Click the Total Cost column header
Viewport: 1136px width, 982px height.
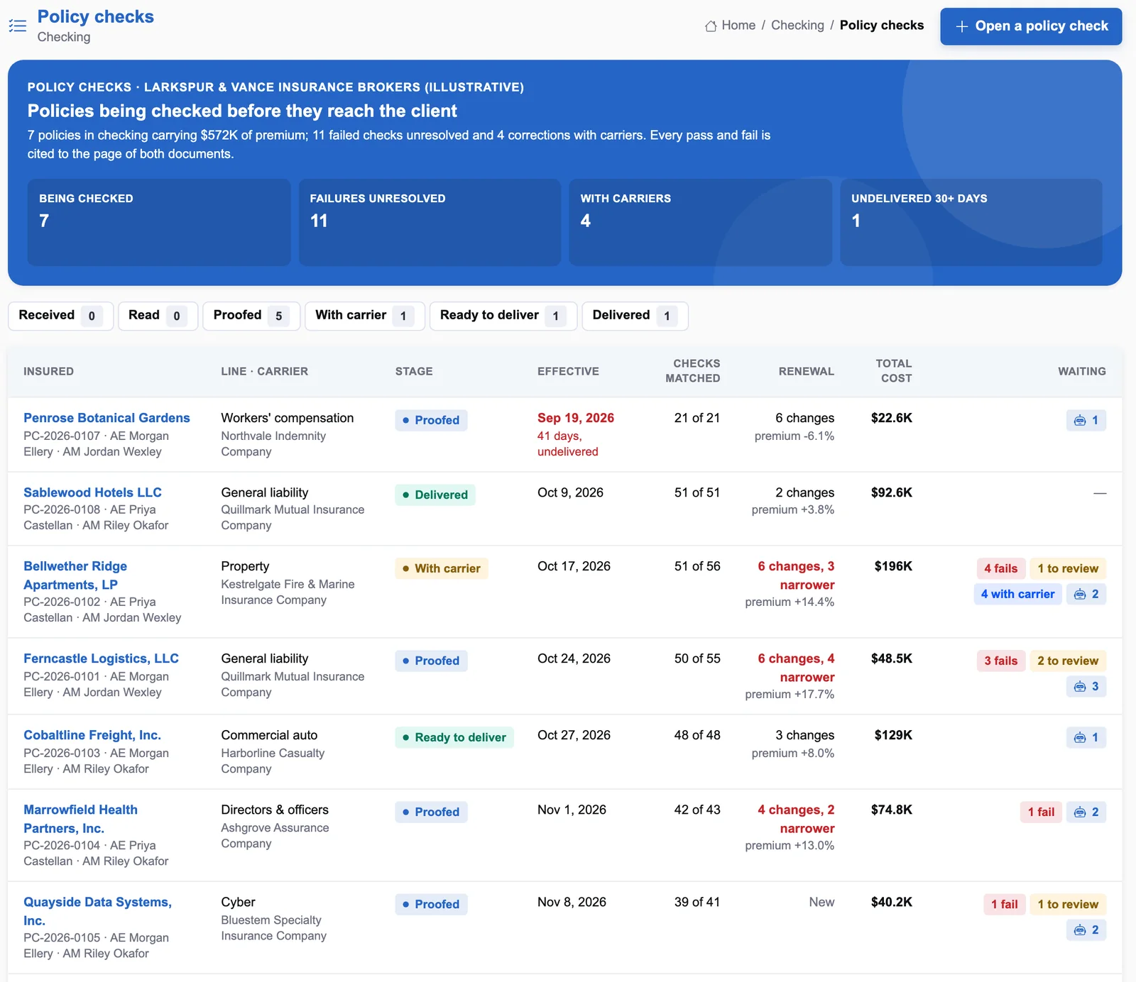(x=894, y=370)
